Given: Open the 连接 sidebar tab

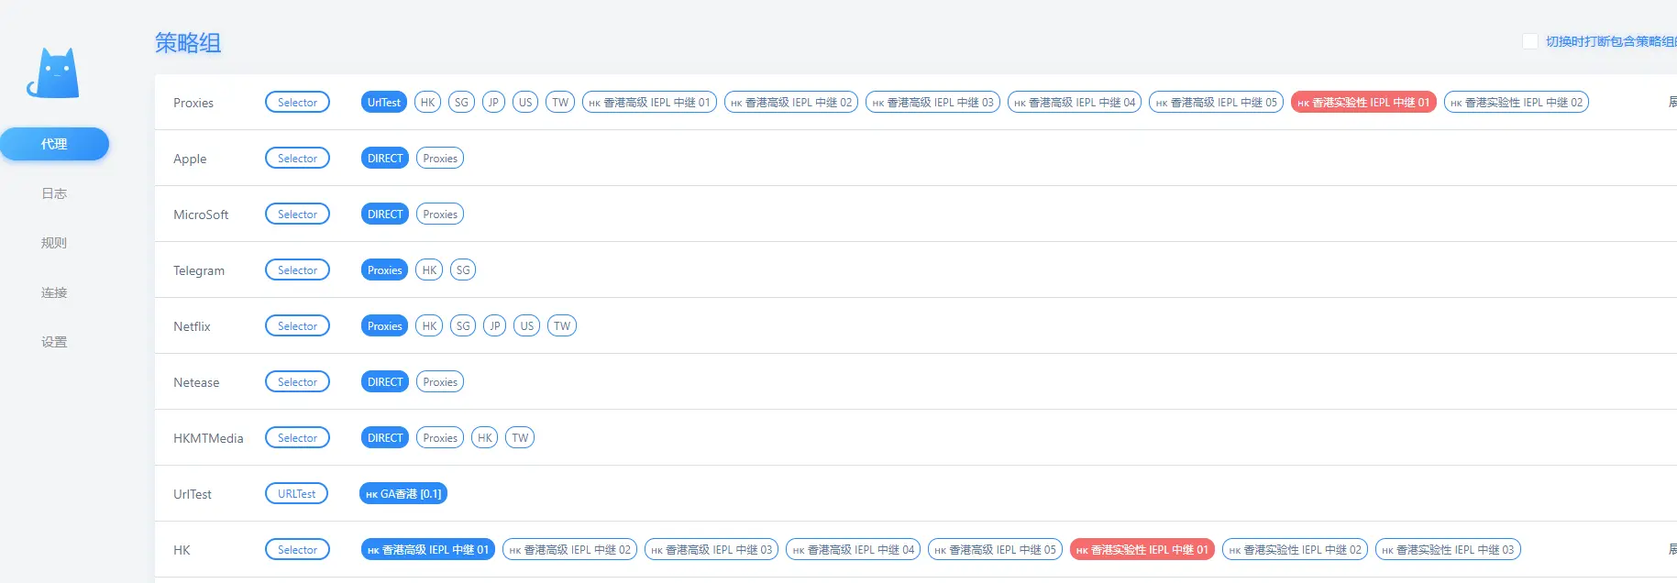Looking at the screenshot, I should (54, 292).
